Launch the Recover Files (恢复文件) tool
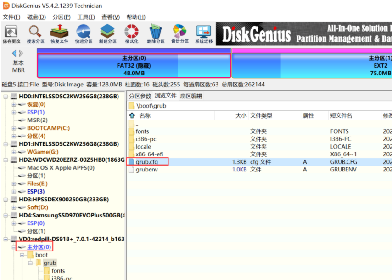This screenshot has width=392, height=280. click(x=59, y=34)
